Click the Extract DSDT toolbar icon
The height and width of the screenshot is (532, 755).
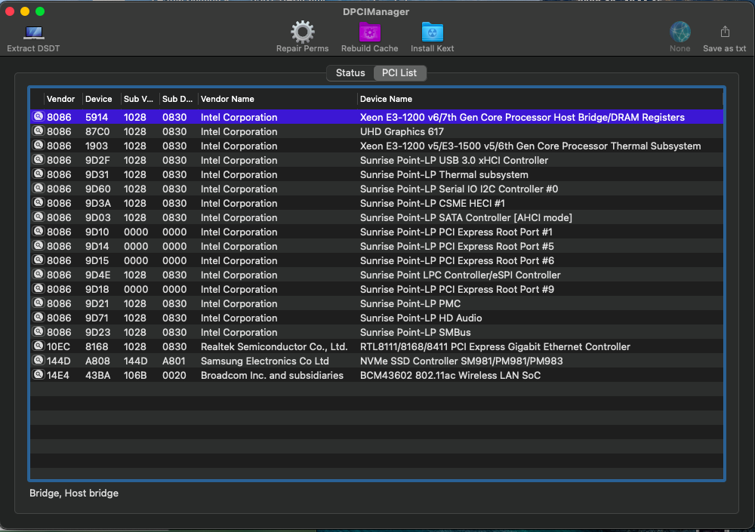(x=34, y=32)
